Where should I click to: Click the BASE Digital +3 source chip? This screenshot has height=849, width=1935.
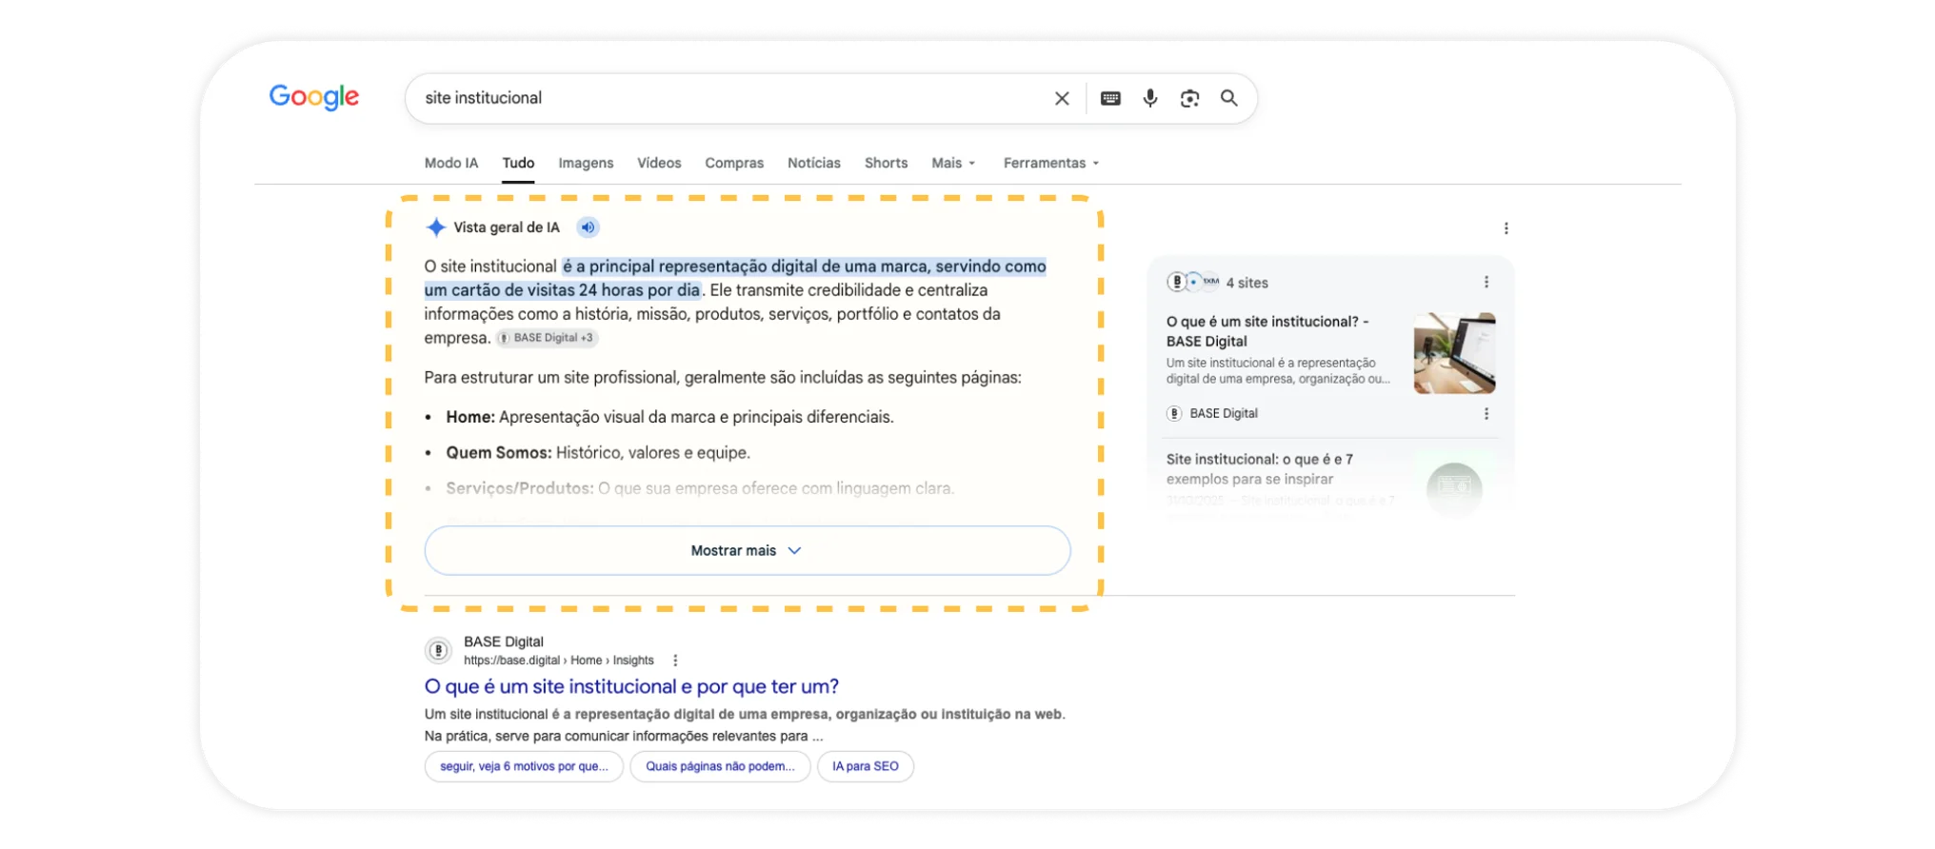click(x=547, y=338)
